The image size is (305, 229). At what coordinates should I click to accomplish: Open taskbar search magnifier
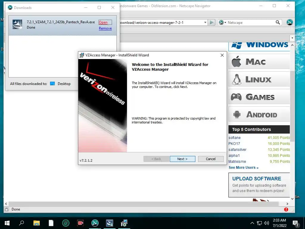click(x=21, y=223)
